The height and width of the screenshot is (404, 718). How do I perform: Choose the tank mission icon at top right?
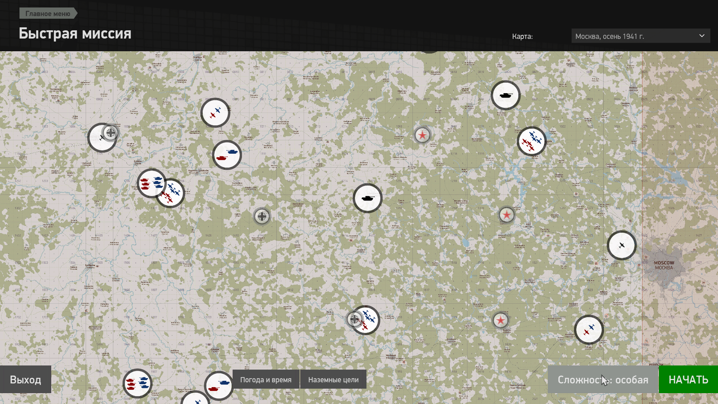[x=506, y=95]
